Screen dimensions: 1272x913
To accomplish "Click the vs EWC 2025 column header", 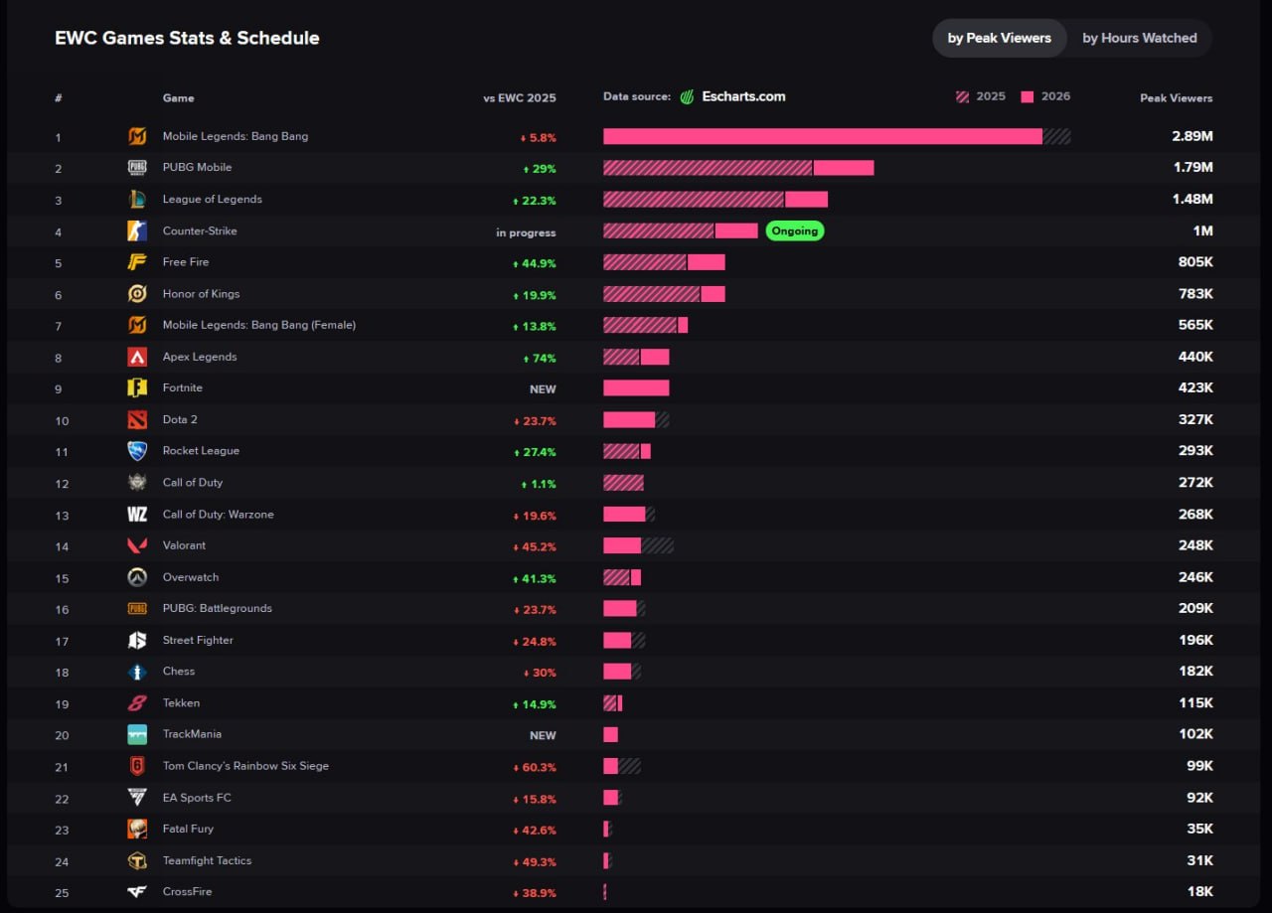I will [x=520, y=98].
